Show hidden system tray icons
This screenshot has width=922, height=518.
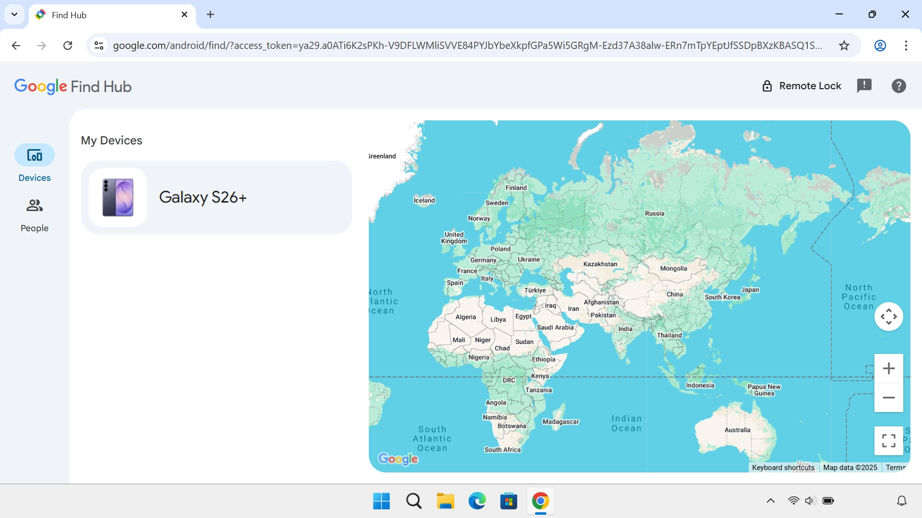point(770,501)
